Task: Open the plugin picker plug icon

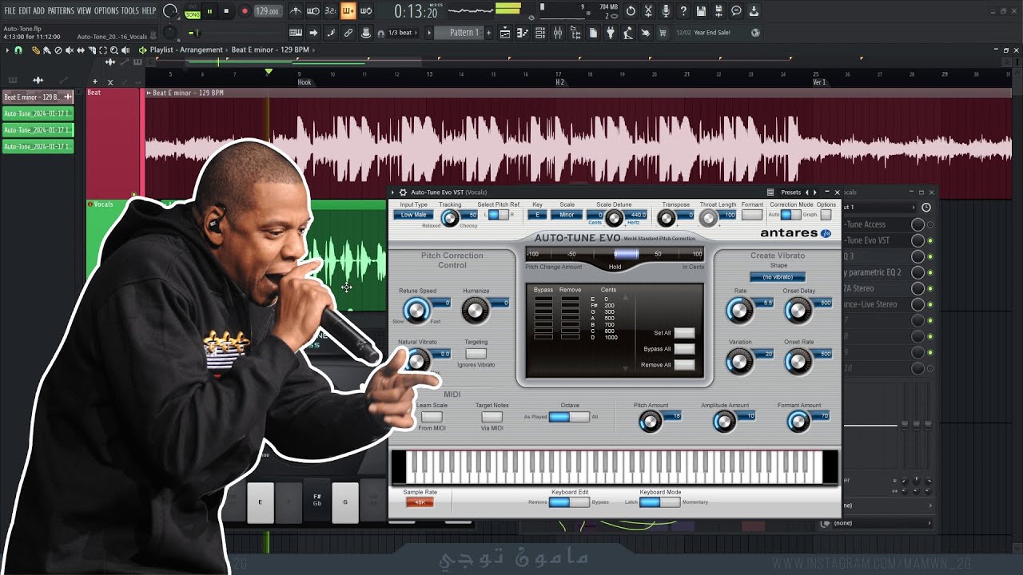Action: pyautogui.click(x=611, y=33)
